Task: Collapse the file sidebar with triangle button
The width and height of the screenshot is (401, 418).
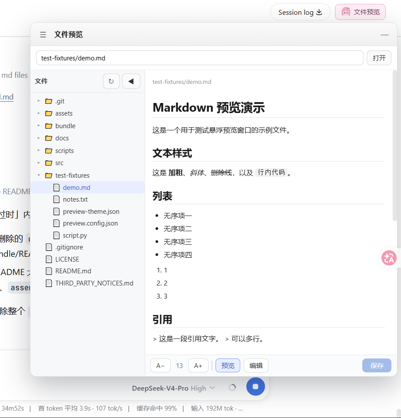Action: click(131, 81)
